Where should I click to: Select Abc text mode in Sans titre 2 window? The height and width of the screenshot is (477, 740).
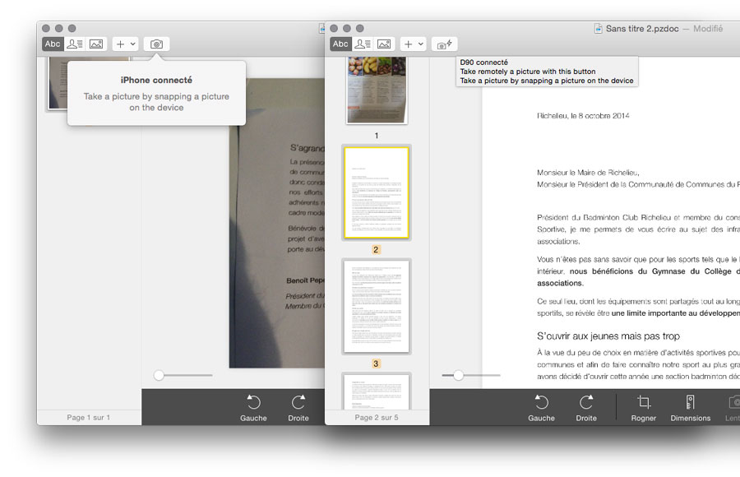340,44
